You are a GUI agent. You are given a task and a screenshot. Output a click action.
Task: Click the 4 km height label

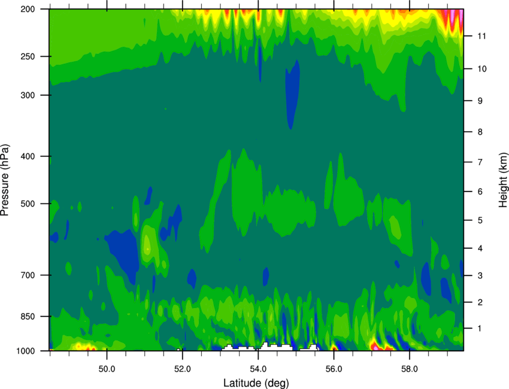coord(480,248)
